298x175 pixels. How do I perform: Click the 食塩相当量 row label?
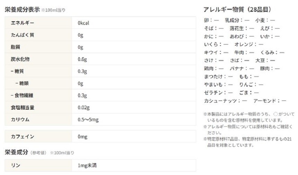point(23,108)
